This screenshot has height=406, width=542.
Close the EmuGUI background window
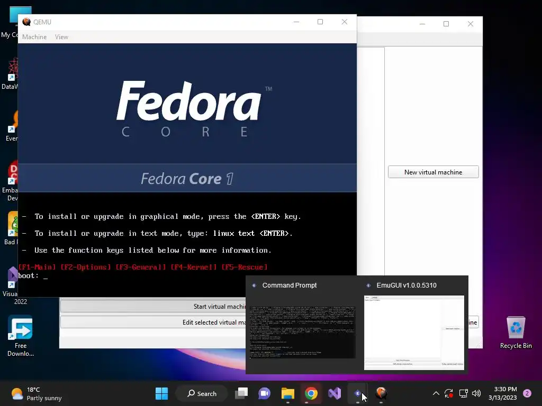click(x=471, y=24)
